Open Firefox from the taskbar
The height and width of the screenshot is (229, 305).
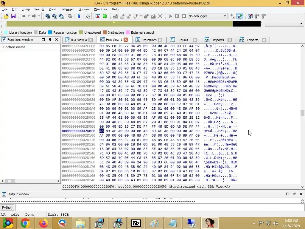pyautogui.click(x=44, y=223)
